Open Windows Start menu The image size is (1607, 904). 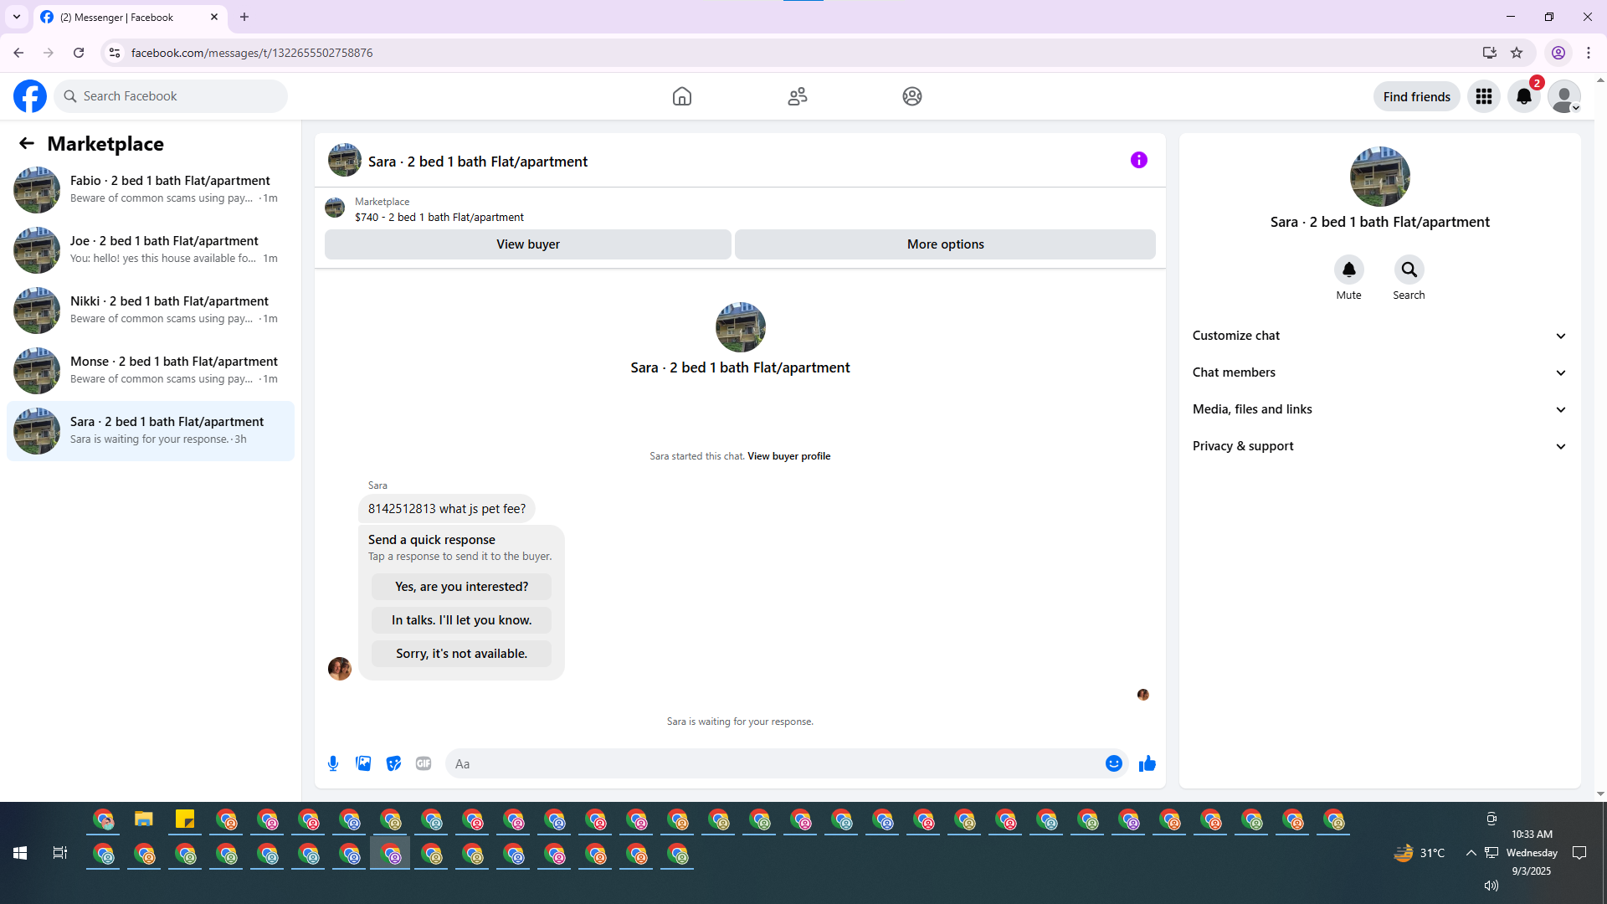coord(20,853)
